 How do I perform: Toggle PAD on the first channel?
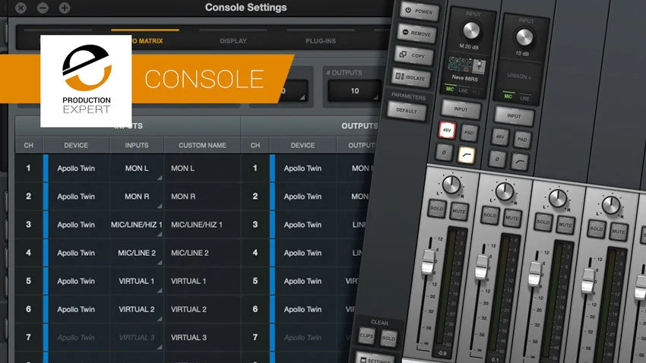coord(469,133)
